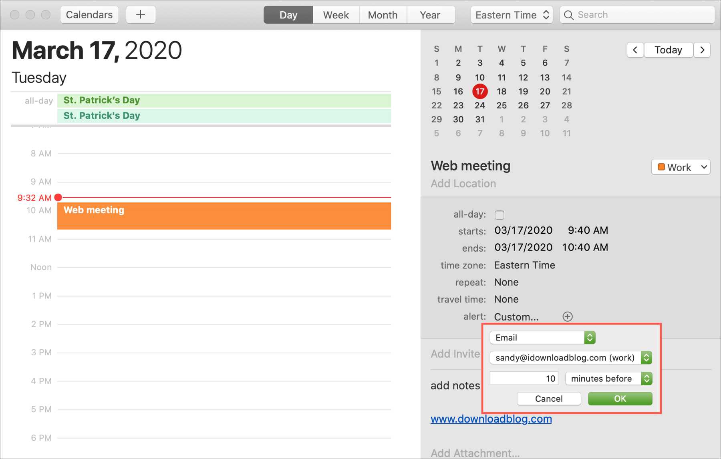The height and width of the screenshot is (459, 721).
Task: Switch to Month view tab
Action: point(383,15)
